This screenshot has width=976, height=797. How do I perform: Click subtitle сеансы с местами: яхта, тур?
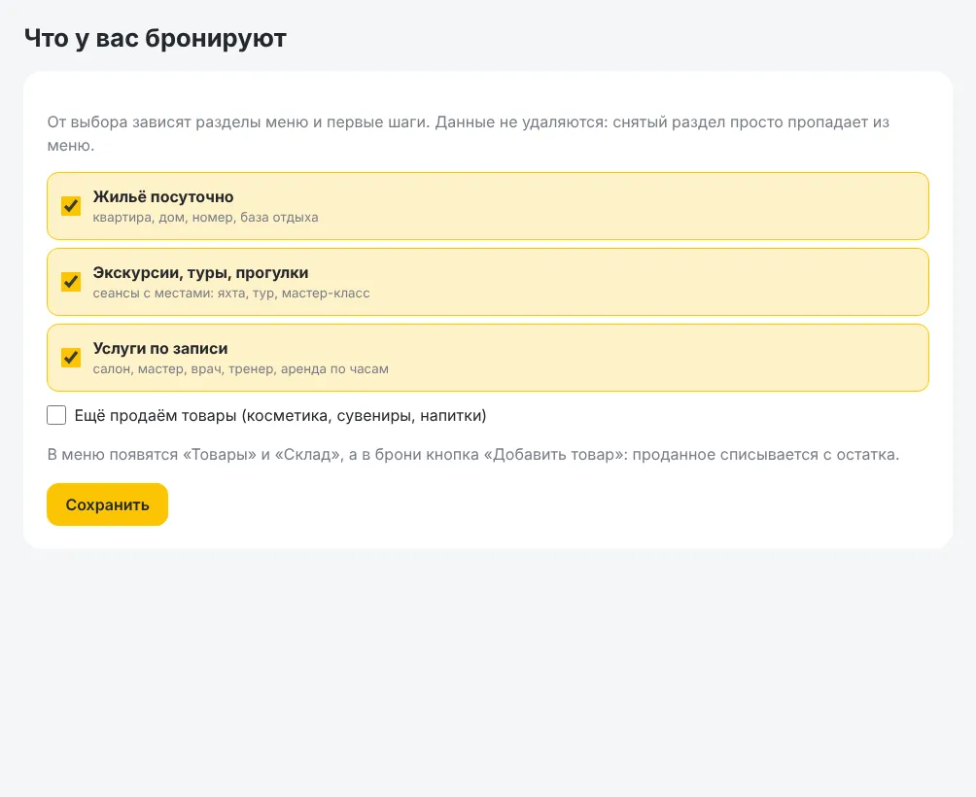(231, 294)
